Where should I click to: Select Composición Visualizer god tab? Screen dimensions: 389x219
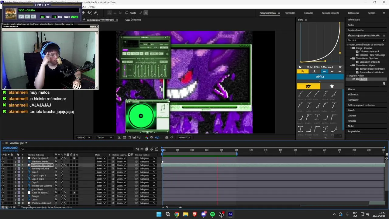click(x=100, y=20)
